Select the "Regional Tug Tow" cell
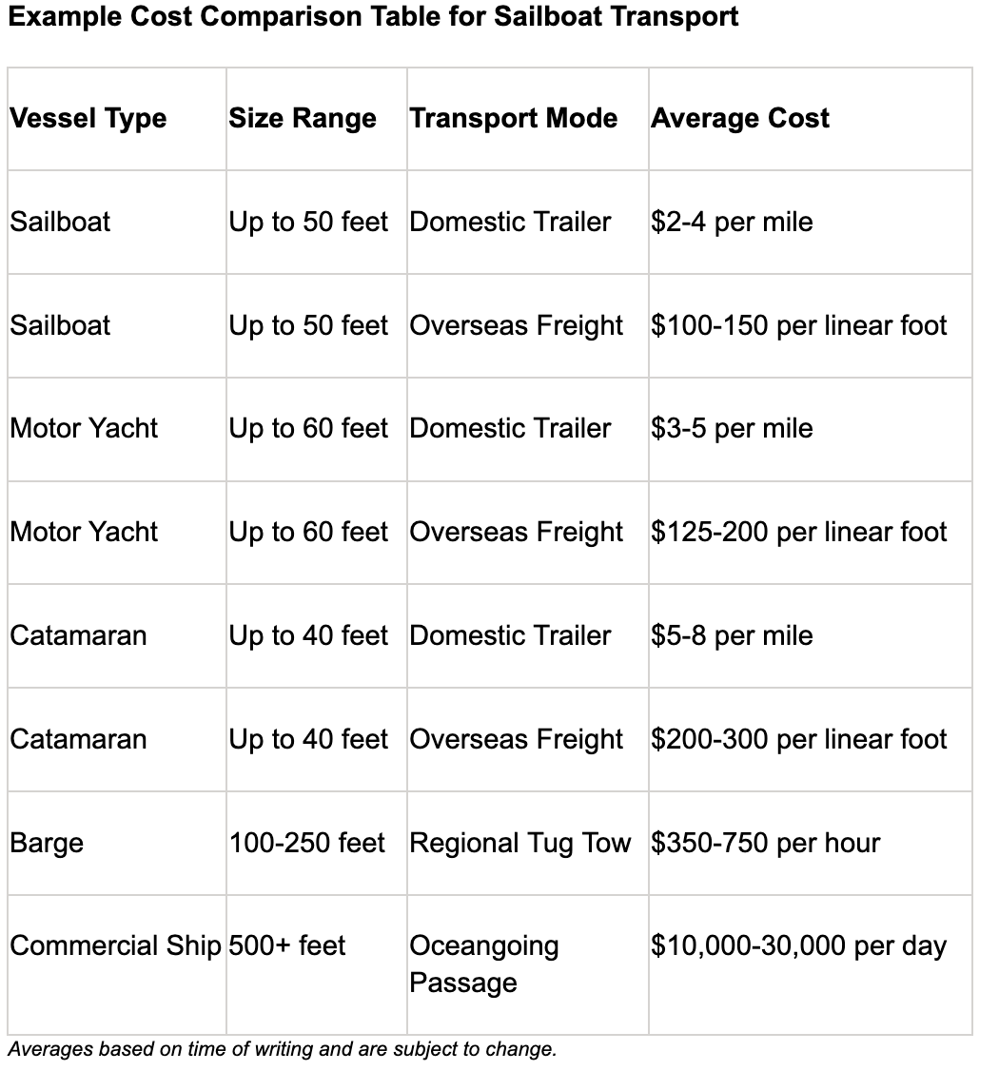 pos(520,843)
